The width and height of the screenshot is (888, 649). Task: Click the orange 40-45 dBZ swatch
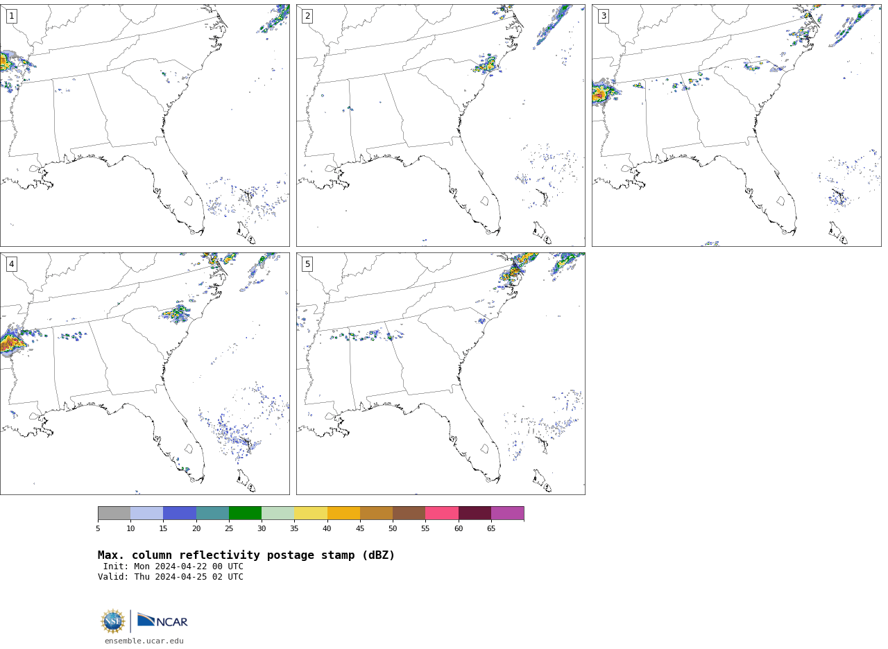pos(343,513)
